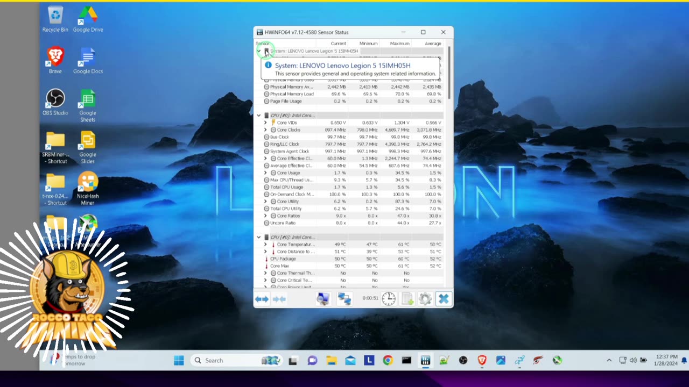689x387 pixels.
Task: Open SRBMiner shortcut folder on desktop
Action: (x=55, y=147)
